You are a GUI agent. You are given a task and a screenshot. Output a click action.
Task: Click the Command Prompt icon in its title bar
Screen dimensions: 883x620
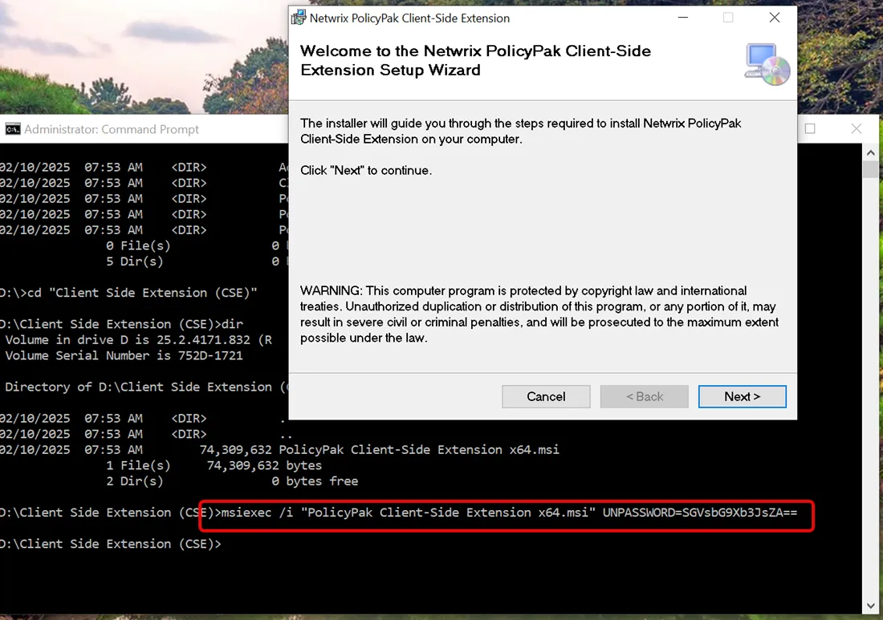coord(12,128)
